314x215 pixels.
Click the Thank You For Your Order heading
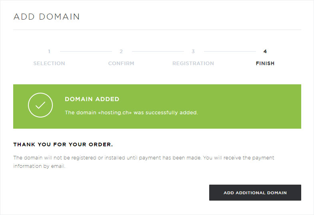[63, 144]
